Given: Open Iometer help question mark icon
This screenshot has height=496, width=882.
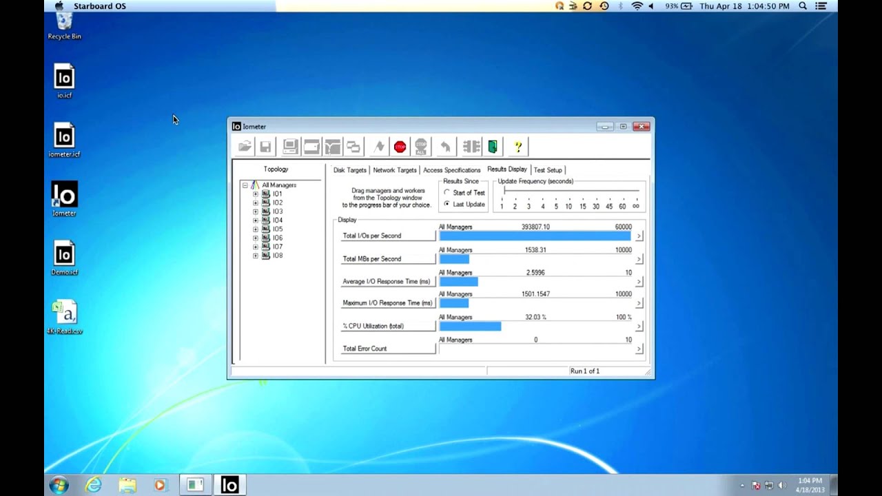Looking at the screenshot, I should pos(517,147).
